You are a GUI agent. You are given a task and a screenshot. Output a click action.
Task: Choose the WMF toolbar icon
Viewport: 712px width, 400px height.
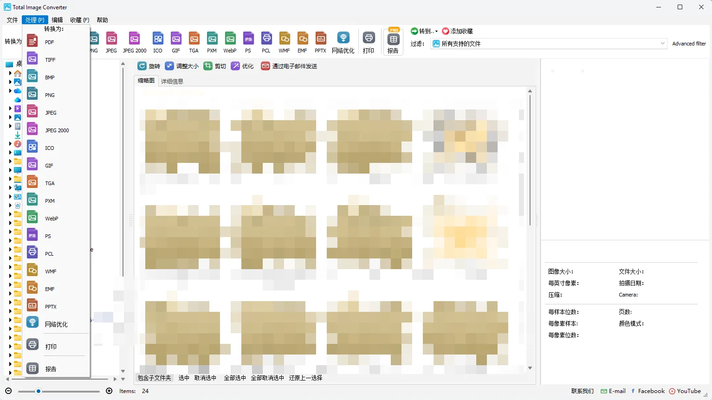pyautogui.click(x=285, y=42)
